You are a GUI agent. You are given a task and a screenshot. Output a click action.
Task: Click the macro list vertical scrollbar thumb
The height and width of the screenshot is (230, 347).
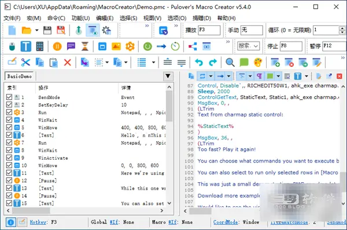tap(169, 106)
